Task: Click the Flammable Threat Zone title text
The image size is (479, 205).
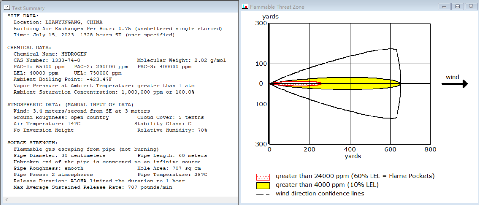Action: [x=277, y=7]
